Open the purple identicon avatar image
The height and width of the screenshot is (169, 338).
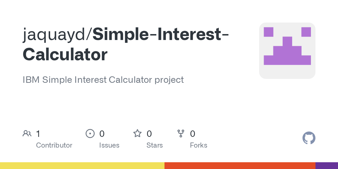pos(287,51)
